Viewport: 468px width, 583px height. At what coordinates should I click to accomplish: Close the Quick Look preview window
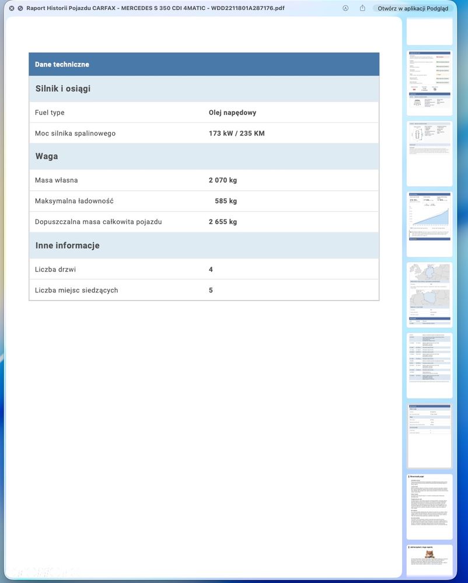[x=12, y=8]
